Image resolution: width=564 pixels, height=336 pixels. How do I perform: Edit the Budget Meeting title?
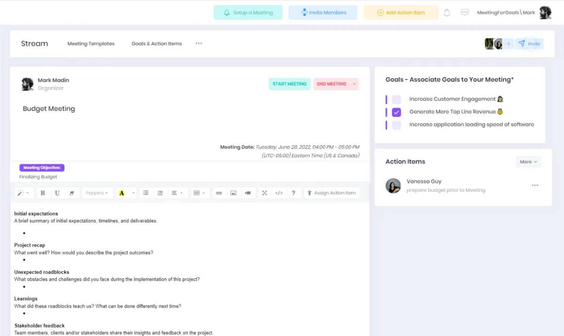tap(49, 109)
